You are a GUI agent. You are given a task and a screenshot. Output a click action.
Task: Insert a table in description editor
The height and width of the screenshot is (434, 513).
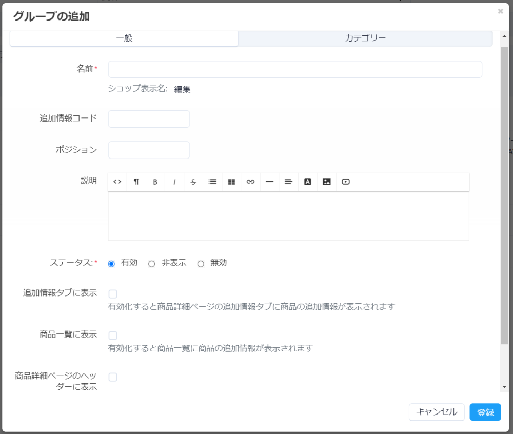pos(232,182)
